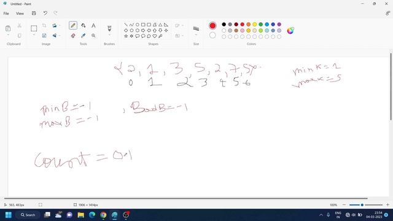Image resolution: width=393 pixels, height=221 pixels.
Task: Click the Rotate image icon
Action: (55, 25)
